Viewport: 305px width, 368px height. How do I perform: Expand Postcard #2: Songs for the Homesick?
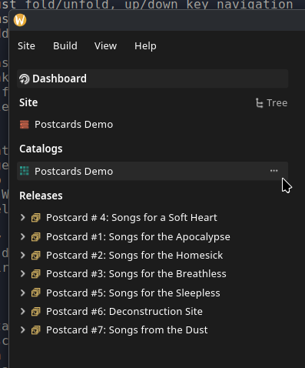(x=22, y=256)
